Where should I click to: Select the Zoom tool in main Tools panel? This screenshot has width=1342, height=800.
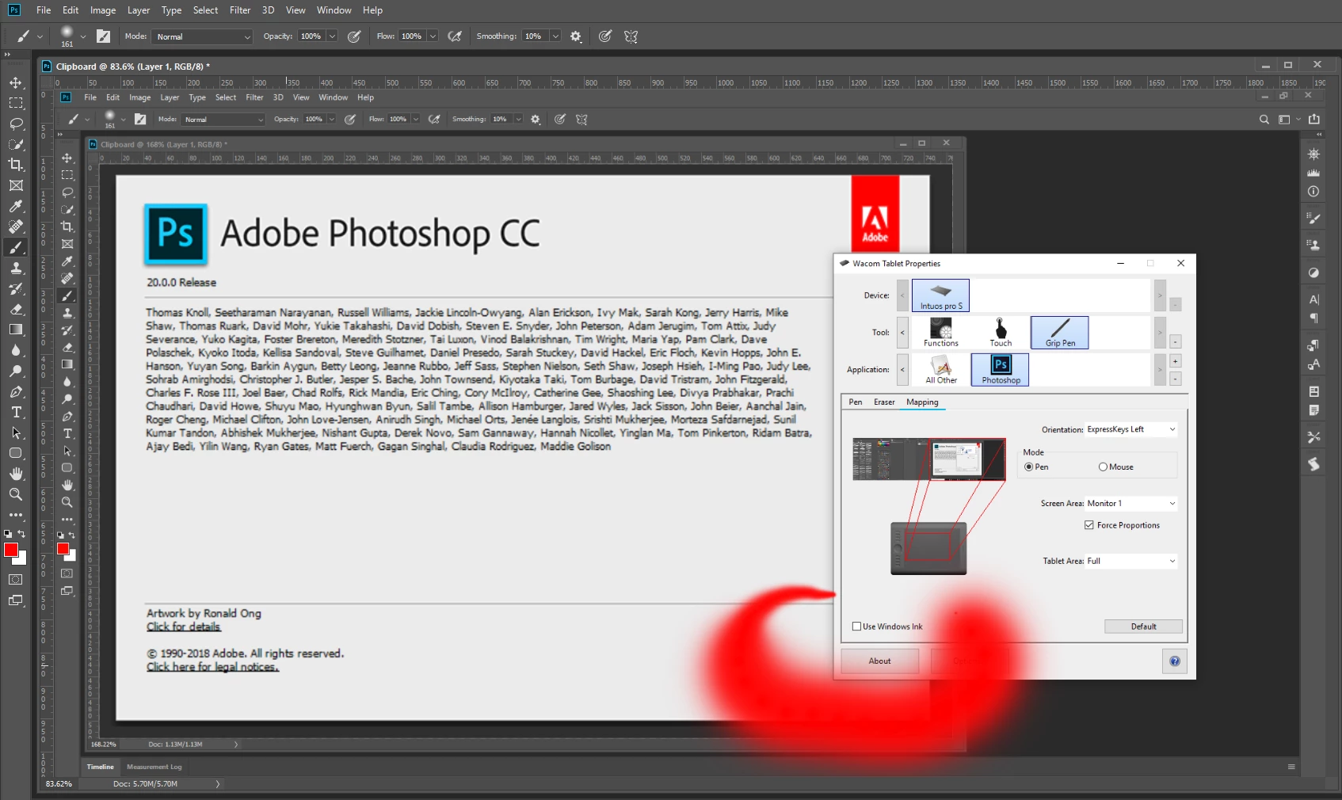[16, 494]
